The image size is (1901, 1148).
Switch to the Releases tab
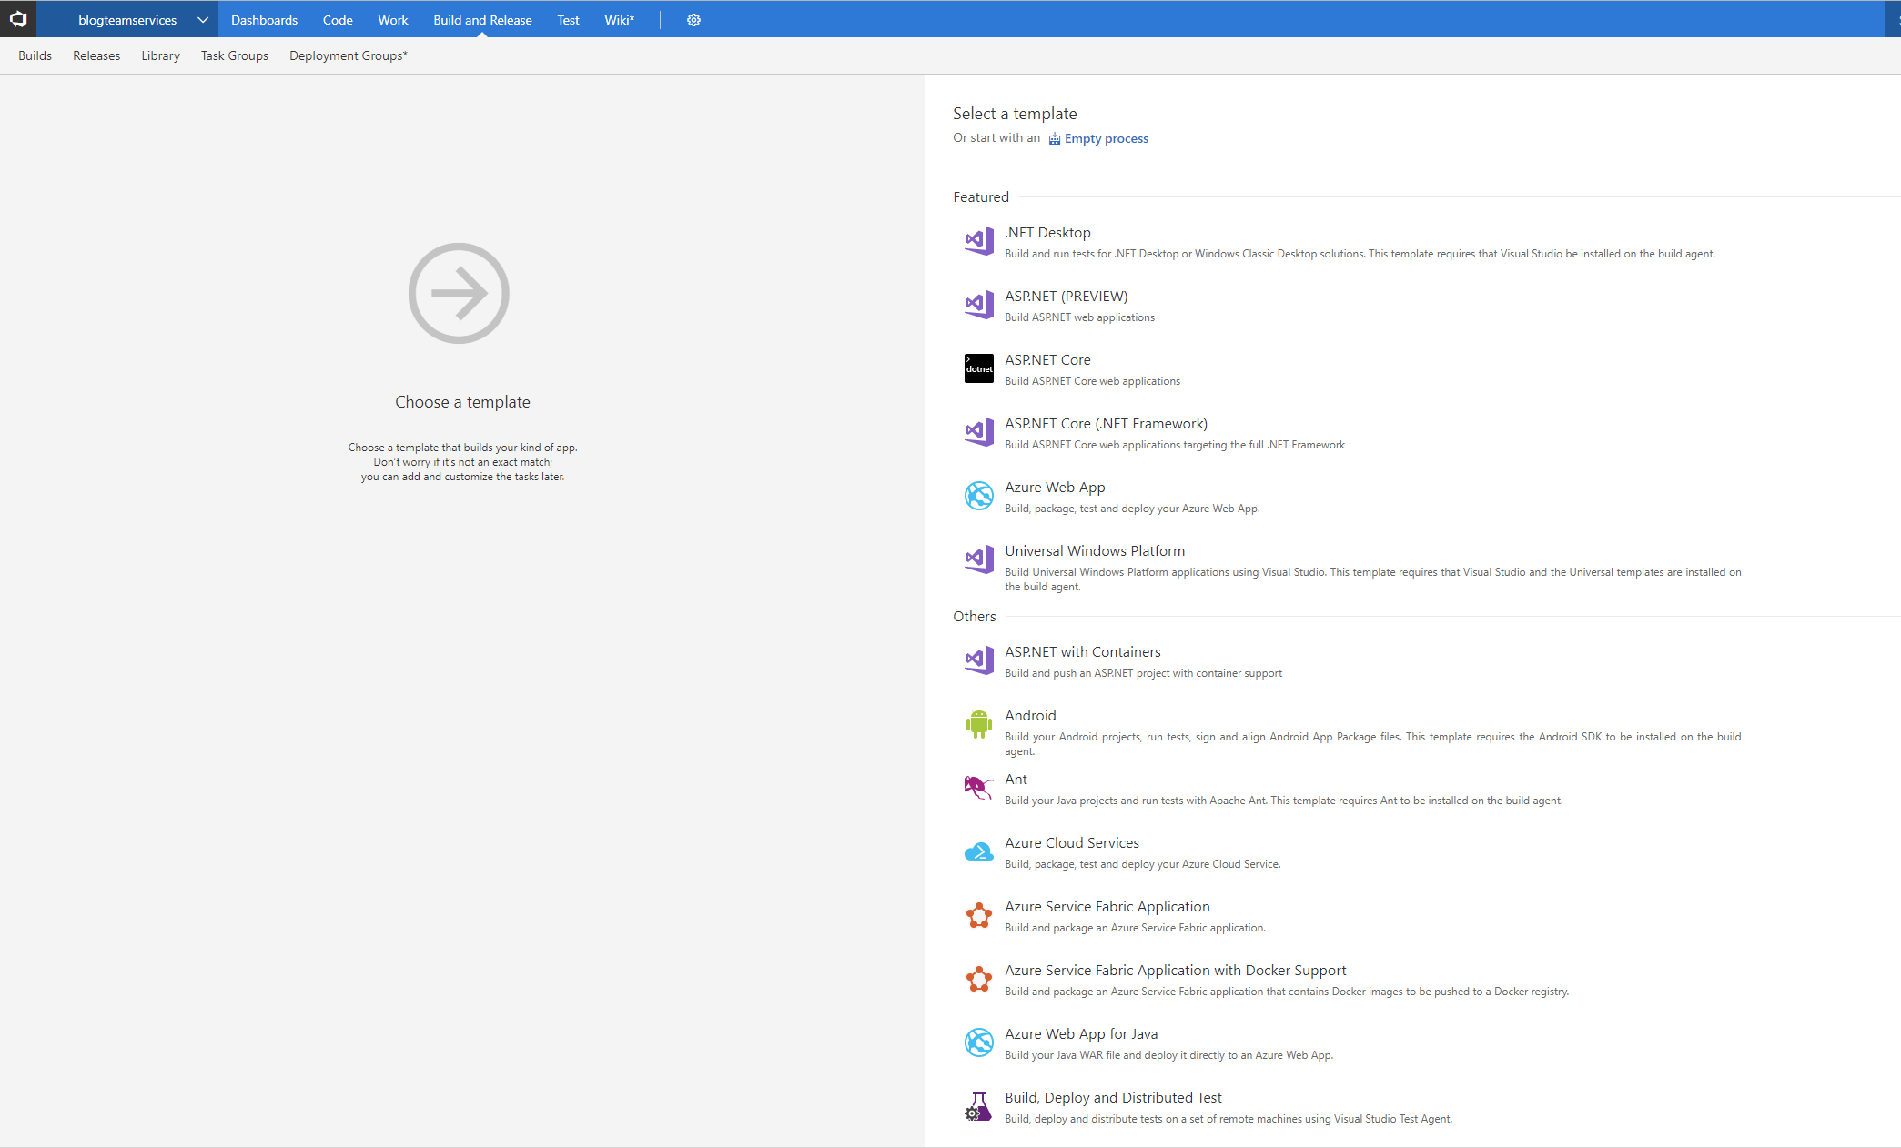point(96,55)
